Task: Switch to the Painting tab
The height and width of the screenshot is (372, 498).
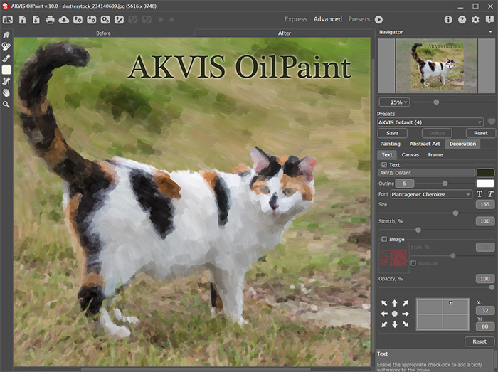Action: click(x=390, y=144)
